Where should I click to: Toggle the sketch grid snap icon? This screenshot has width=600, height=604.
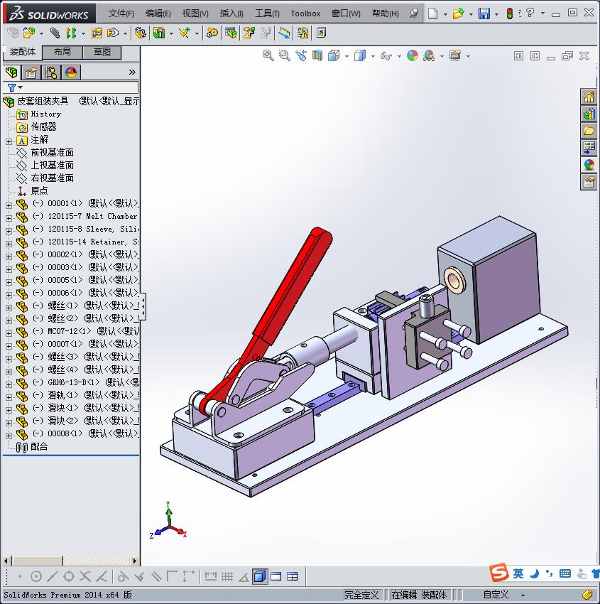click(x=227, y=577)
